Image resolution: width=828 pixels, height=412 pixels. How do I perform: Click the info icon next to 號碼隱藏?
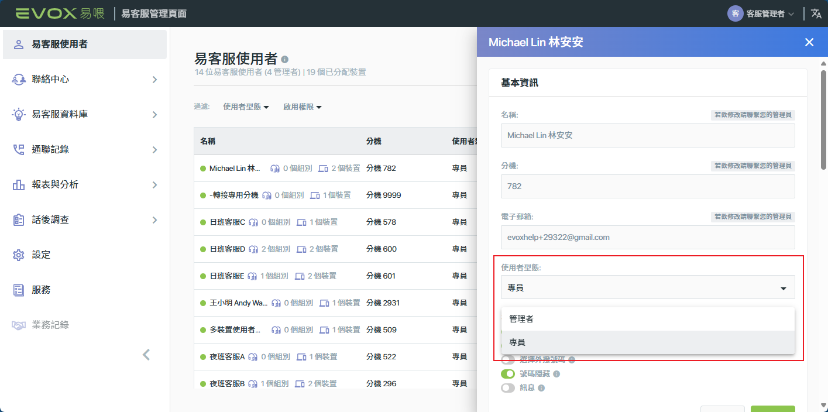556,373
